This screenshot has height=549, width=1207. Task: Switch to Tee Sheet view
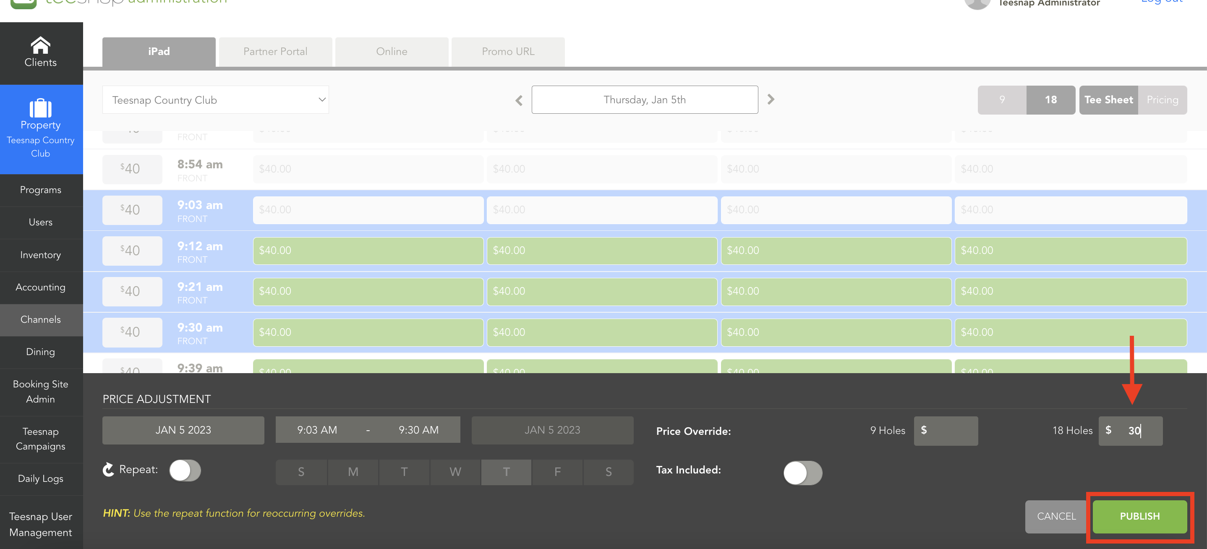[1109, 100]
